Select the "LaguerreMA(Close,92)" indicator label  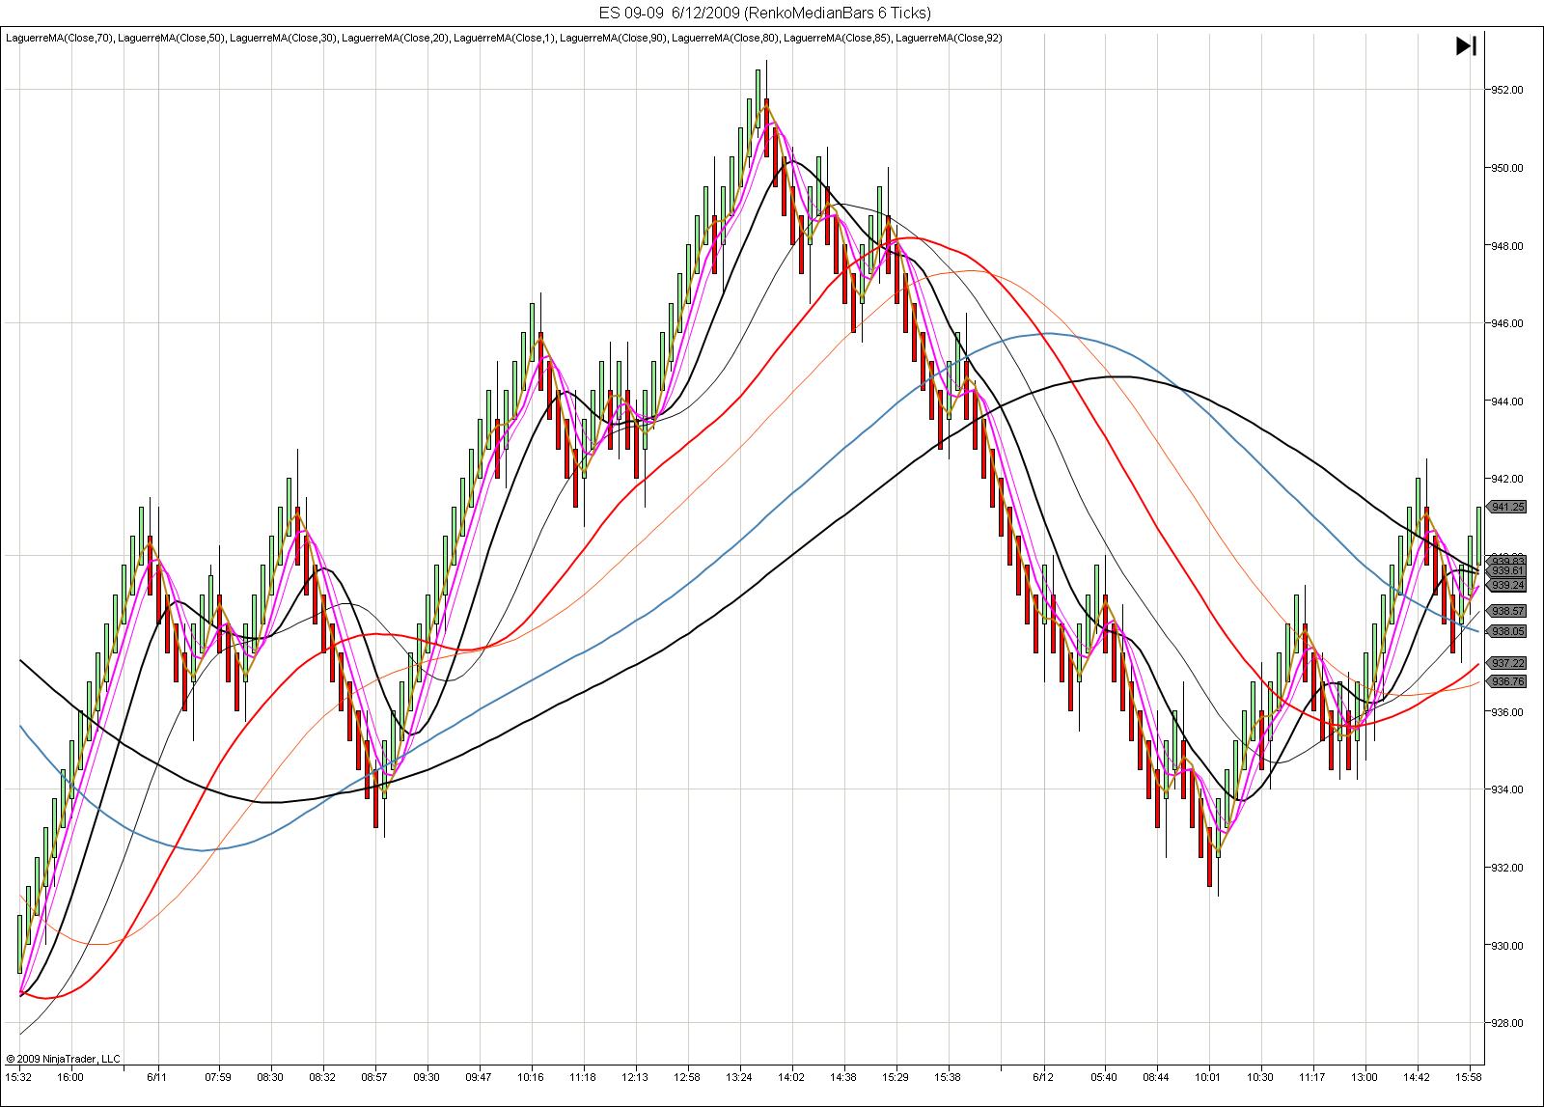(949, 39)
